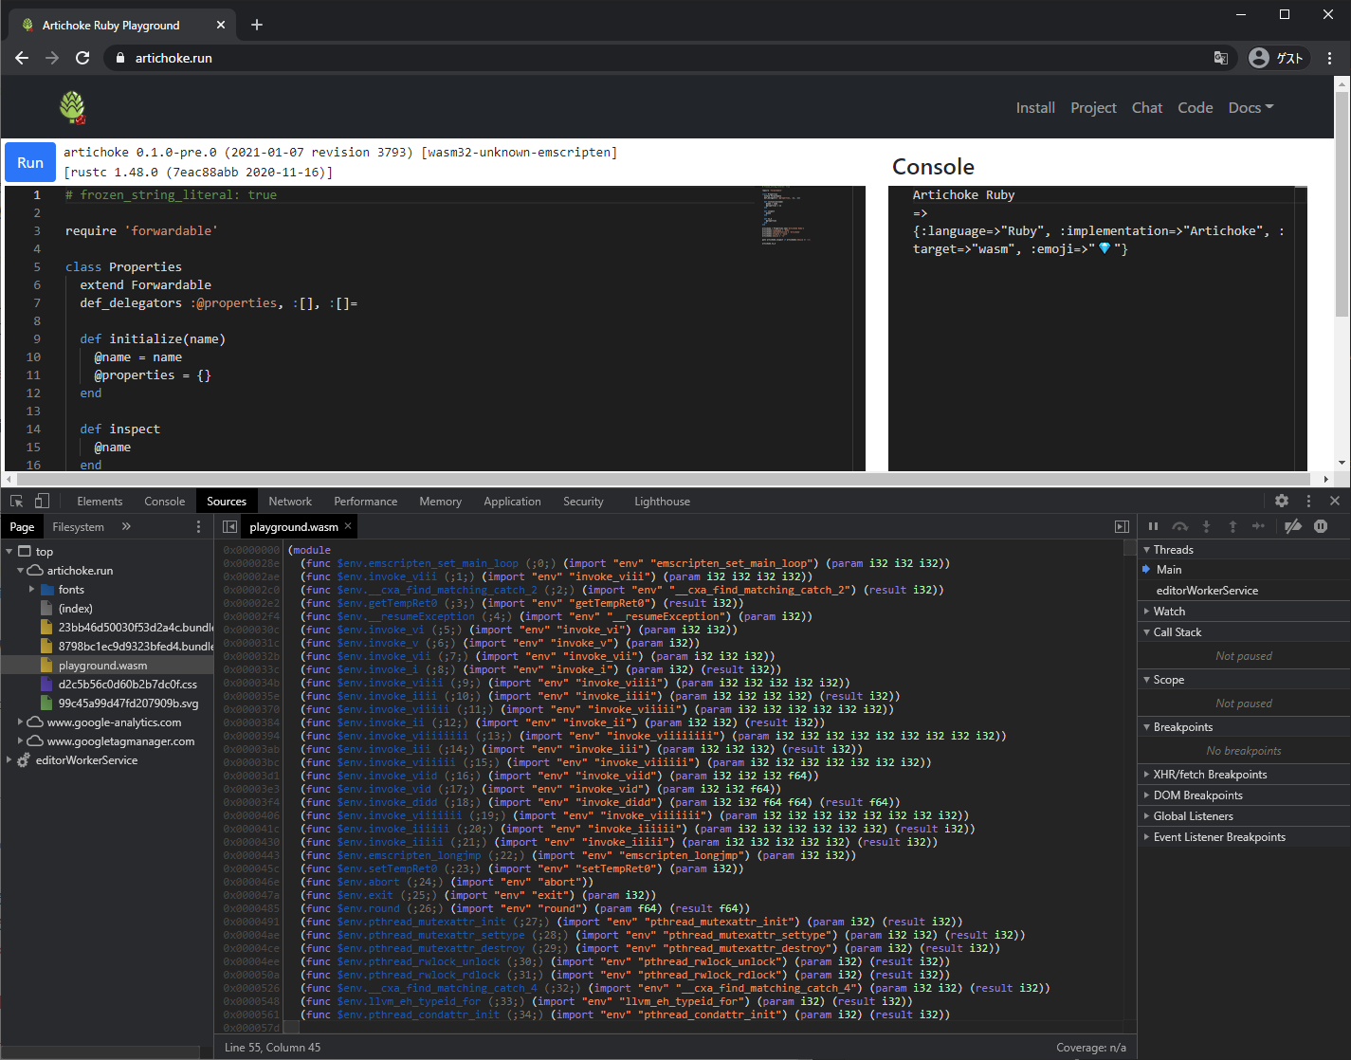This screenshot has height=1060, width=1351.
Task: Switch to the Network tab
Action: click(290, 501)
